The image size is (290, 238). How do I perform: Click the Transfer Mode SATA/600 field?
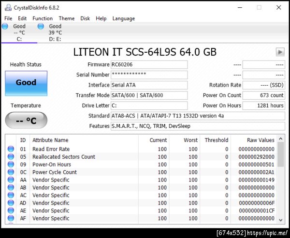[x=149, y=95]
